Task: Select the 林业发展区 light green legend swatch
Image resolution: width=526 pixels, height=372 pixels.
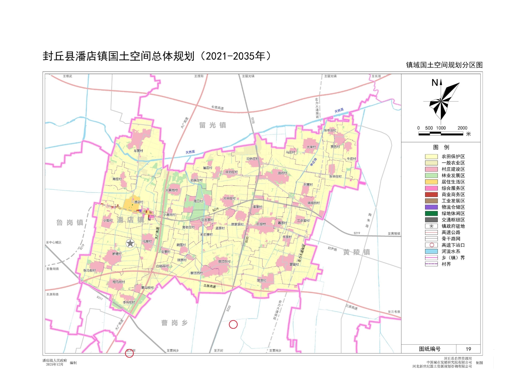Action: [431, 175]
